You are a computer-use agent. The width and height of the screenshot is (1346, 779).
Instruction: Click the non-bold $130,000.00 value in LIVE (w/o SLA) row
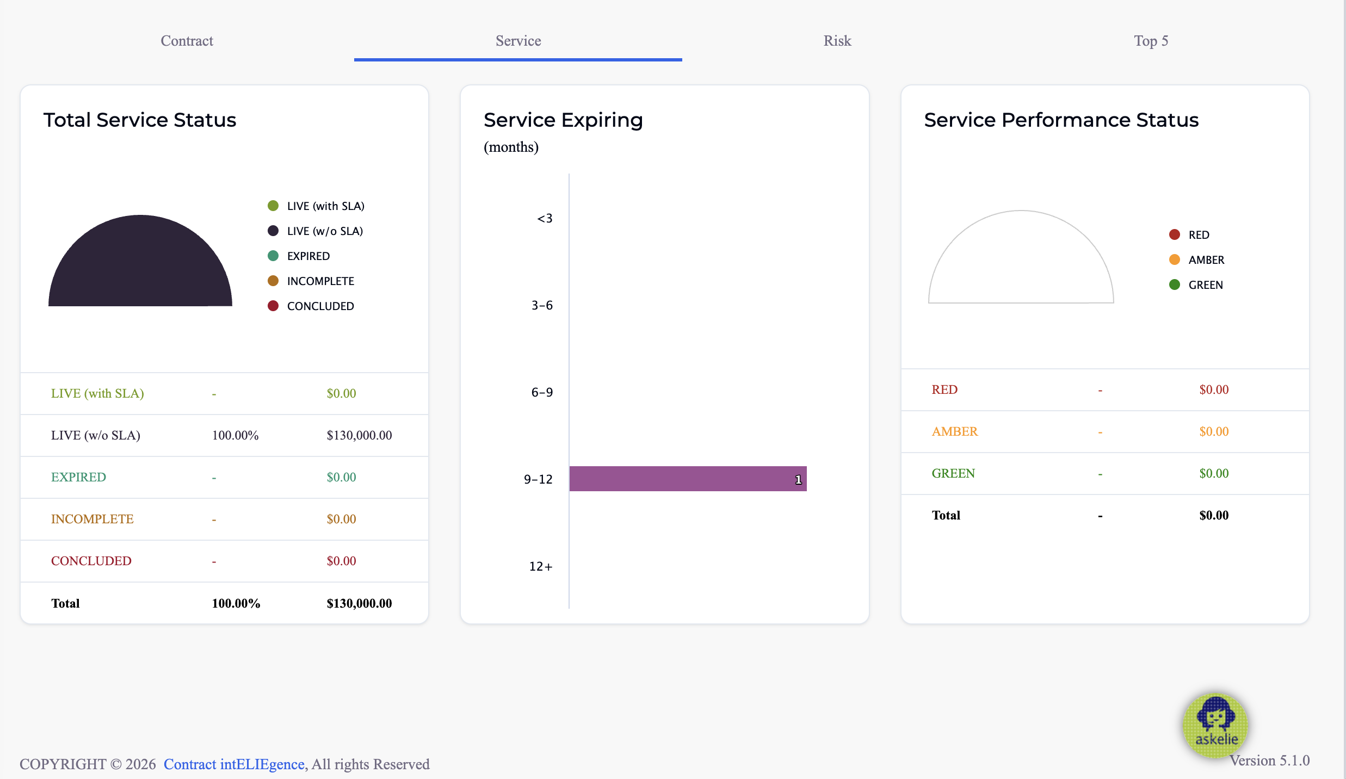359,435
